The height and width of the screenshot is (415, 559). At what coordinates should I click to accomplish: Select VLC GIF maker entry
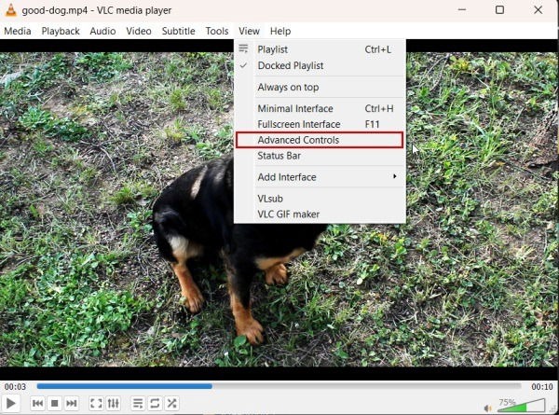[289, 214]
